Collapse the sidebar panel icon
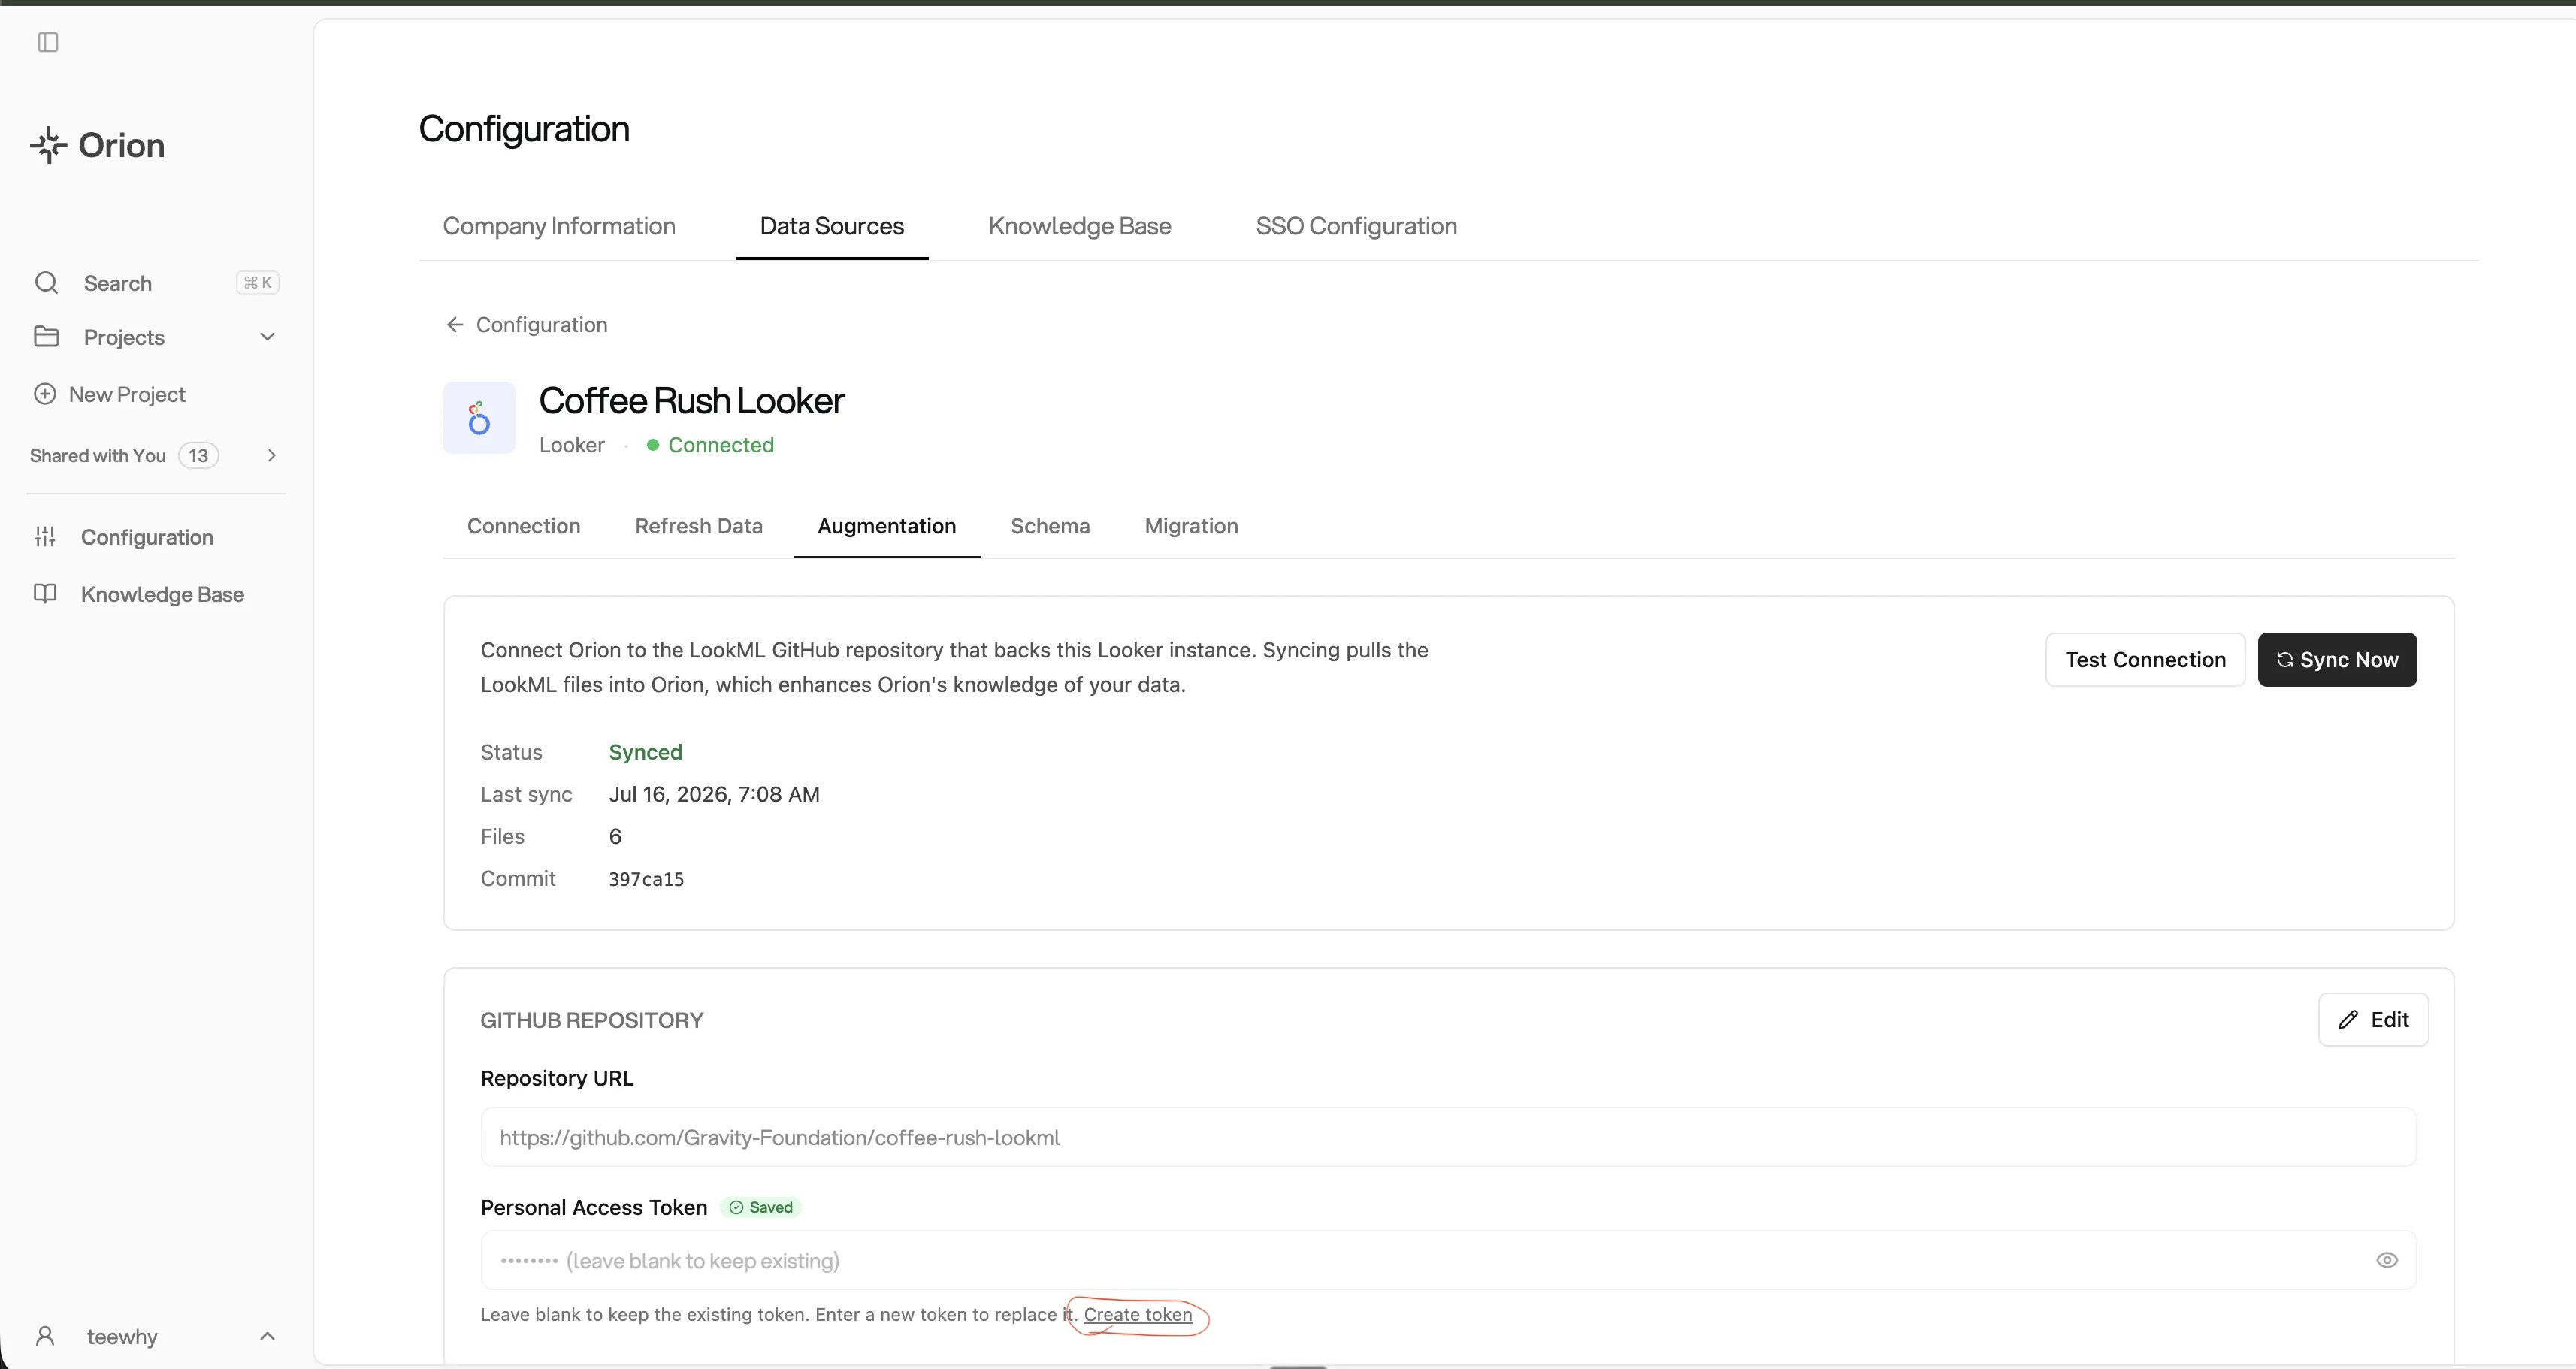Image resolution: width=2576 pixels, height=1369 pixels. coord(48,42)
